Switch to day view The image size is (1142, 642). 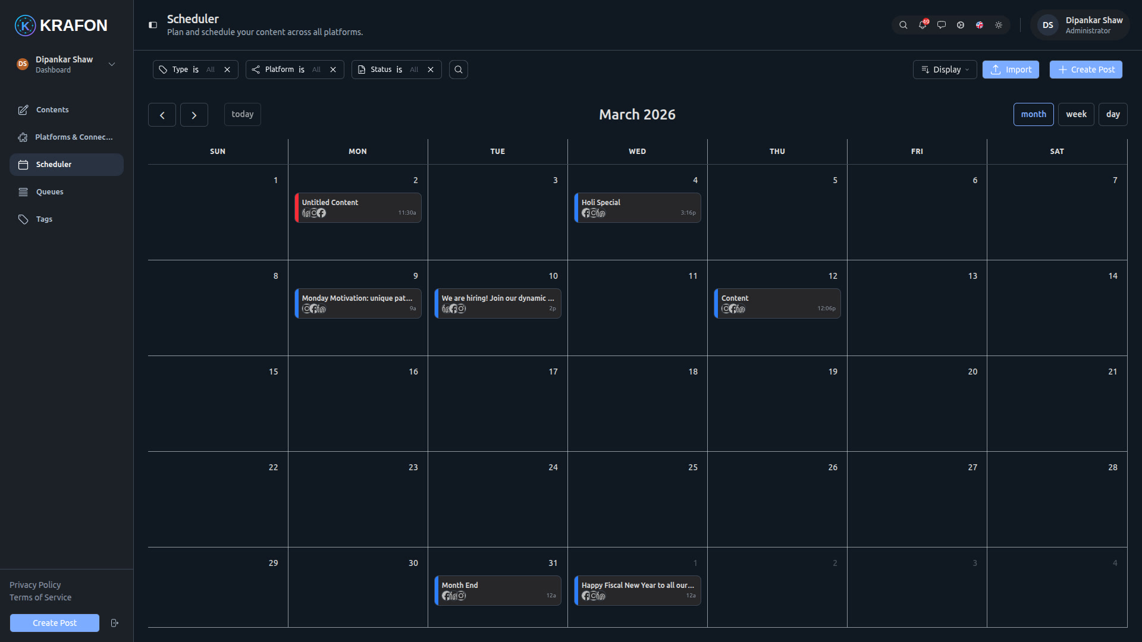coord(1113,114)
